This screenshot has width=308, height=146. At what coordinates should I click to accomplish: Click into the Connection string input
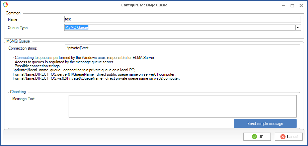(x=182, y=48)
